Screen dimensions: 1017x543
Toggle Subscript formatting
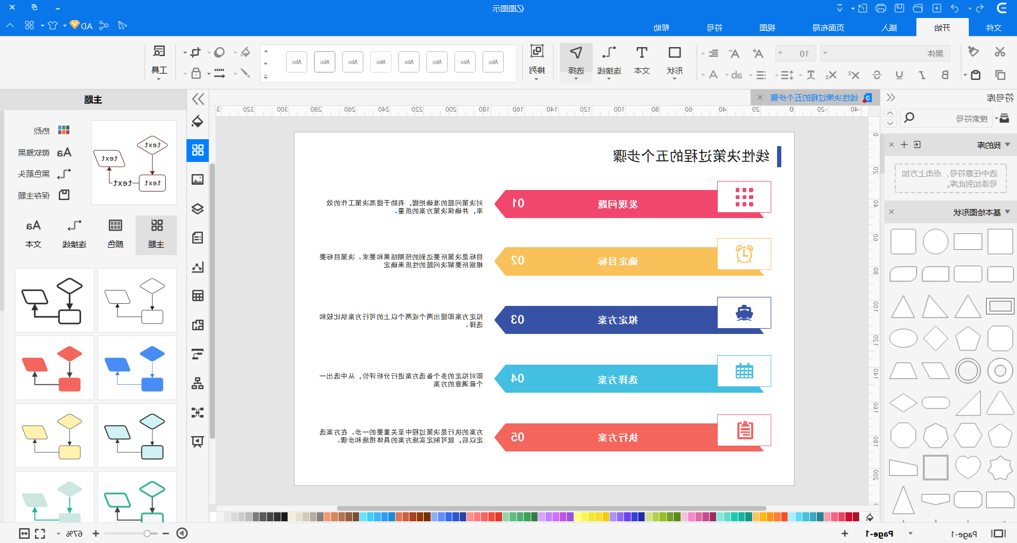[831, 75]
